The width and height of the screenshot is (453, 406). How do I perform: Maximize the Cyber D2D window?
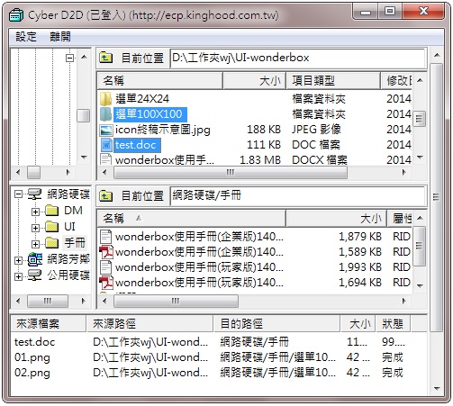tap(390, 12)
